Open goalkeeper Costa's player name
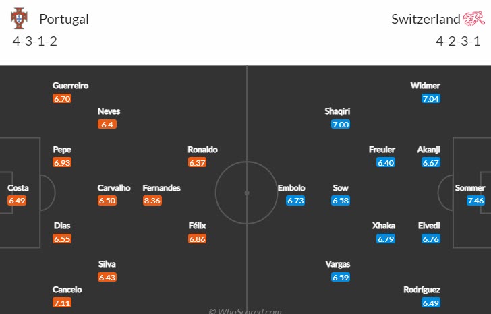The image size is (491, 314). coord(18,188)
